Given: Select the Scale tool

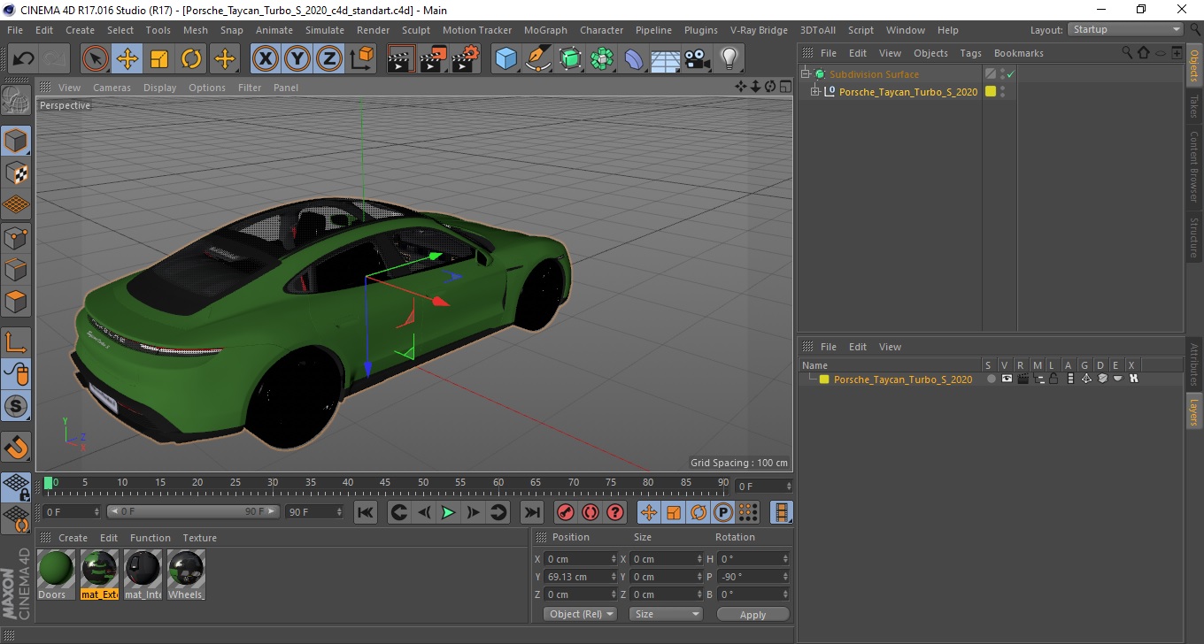Looking at the screenshot, I should (x=159, y=59).
